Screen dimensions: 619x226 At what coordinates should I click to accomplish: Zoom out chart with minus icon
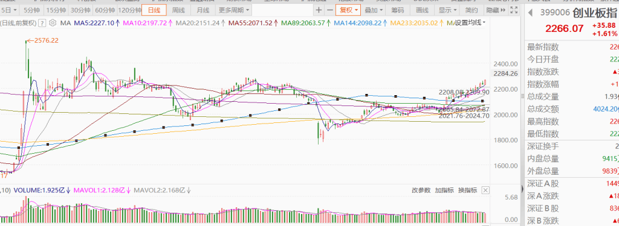coord(329,10)
